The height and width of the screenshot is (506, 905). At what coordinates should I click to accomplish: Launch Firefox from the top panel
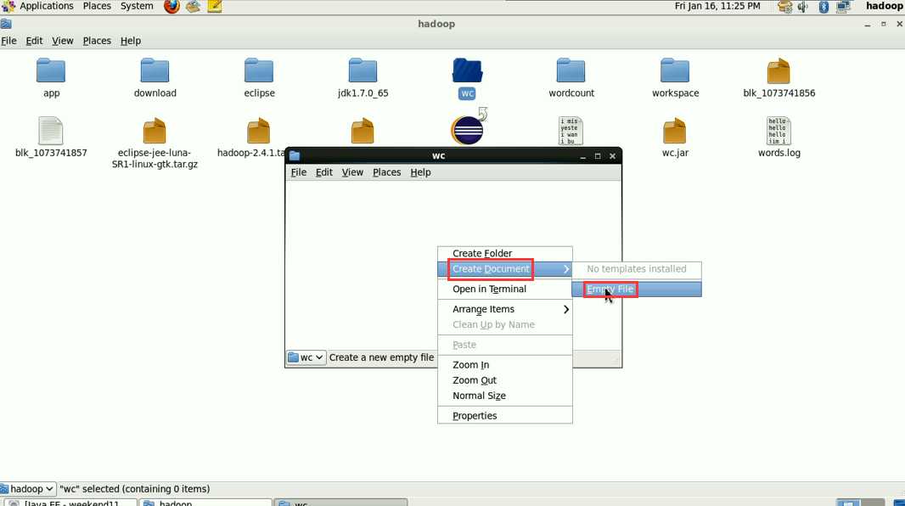[171, 6]
